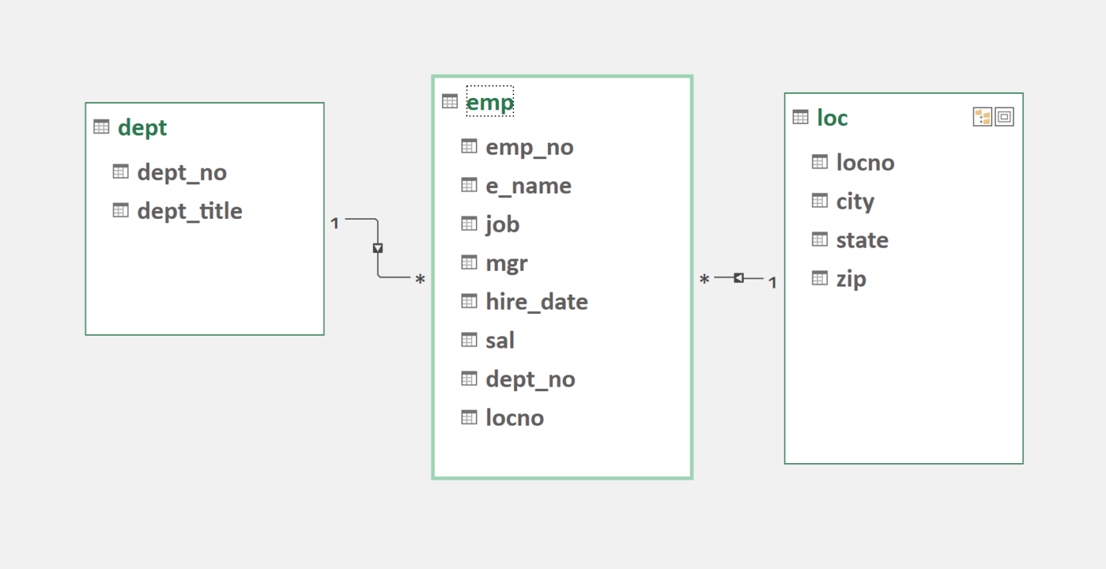Click the loc table header

click(x=832, y=117)
